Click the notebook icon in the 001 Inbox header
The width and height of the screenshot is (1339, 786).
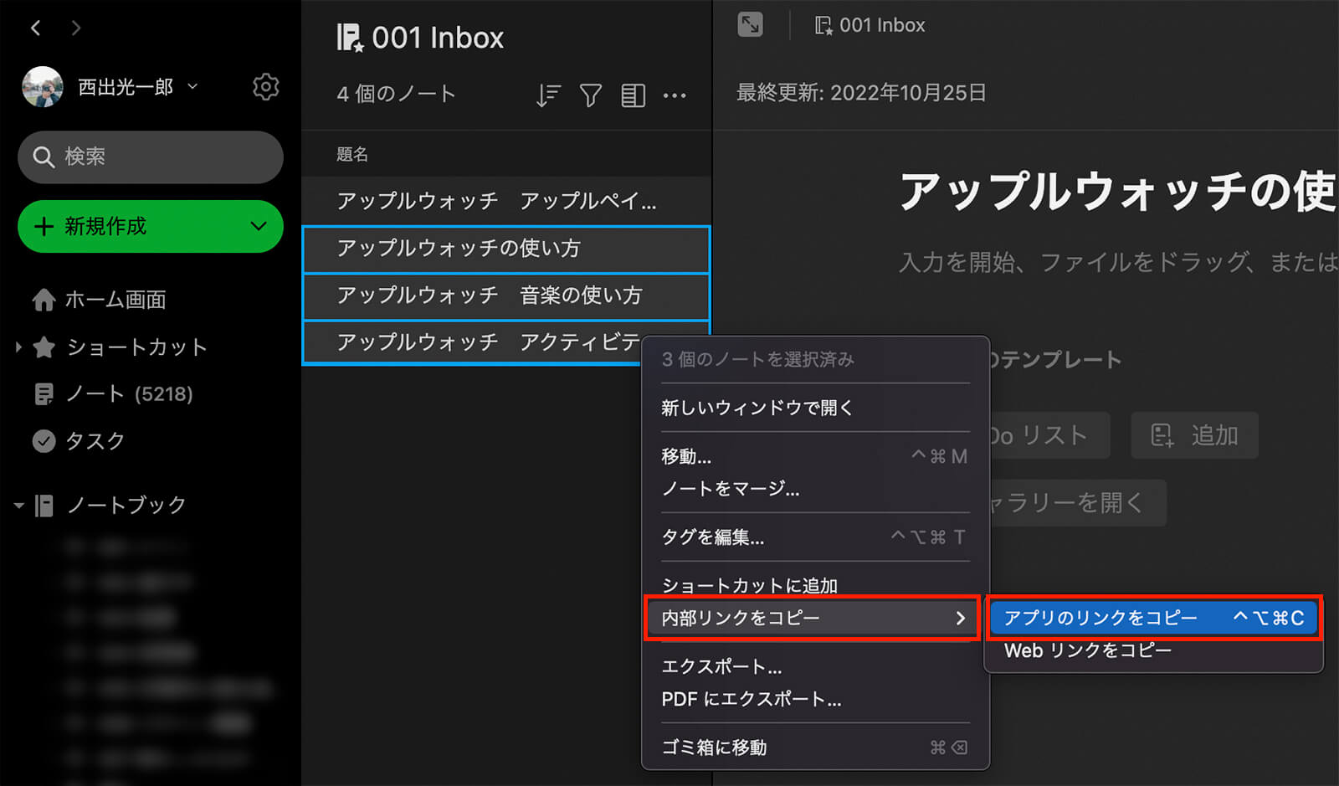(350, 38)
